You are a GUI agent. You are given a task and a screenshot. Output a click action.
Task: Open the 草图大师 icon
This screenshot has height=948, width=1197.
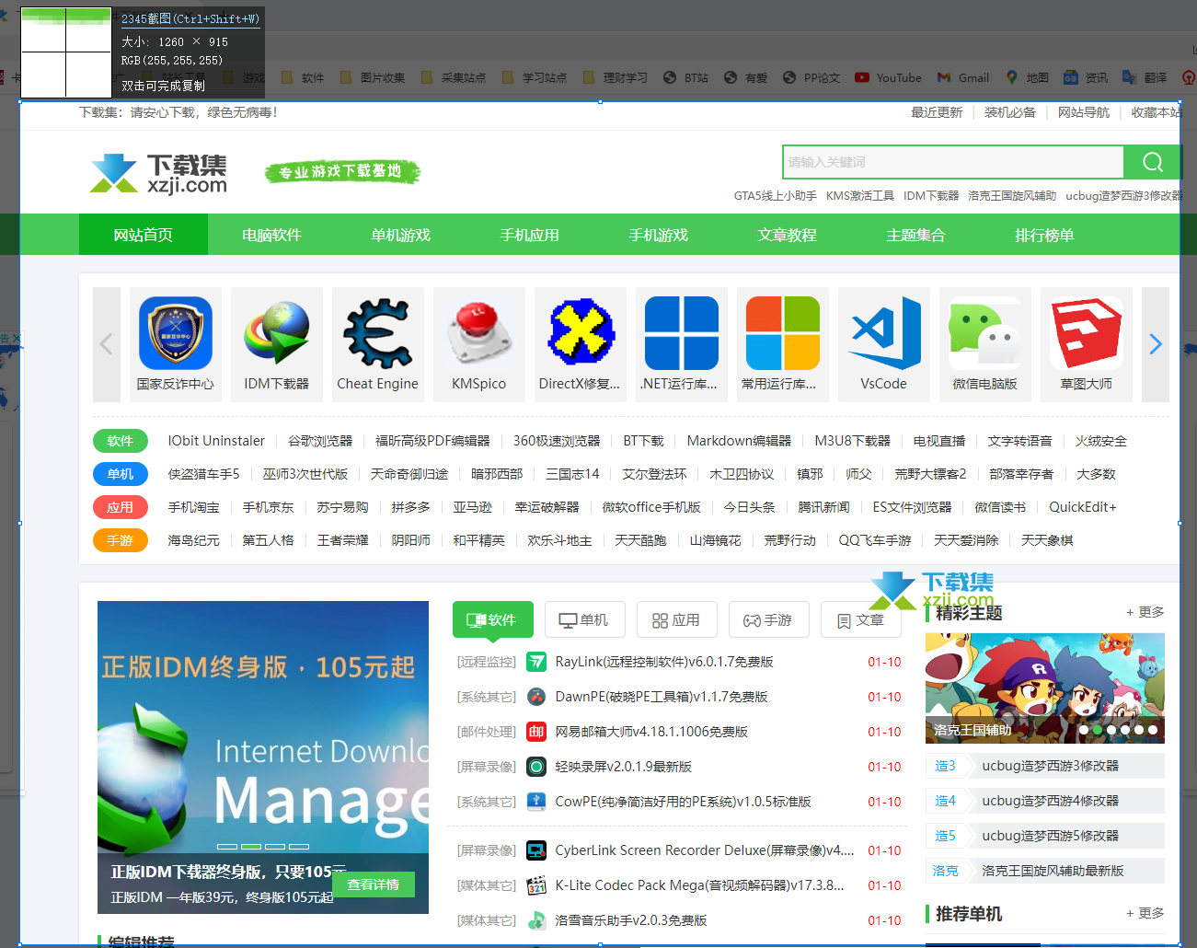point(1087,333)
